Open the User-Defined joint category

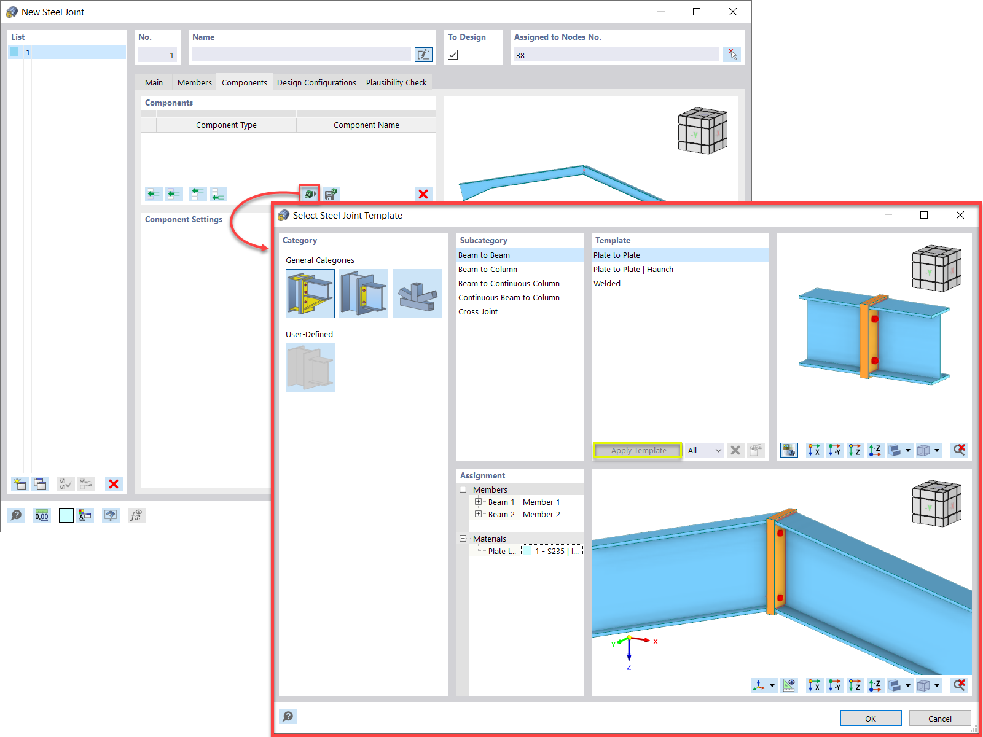(x=310, y=368)
